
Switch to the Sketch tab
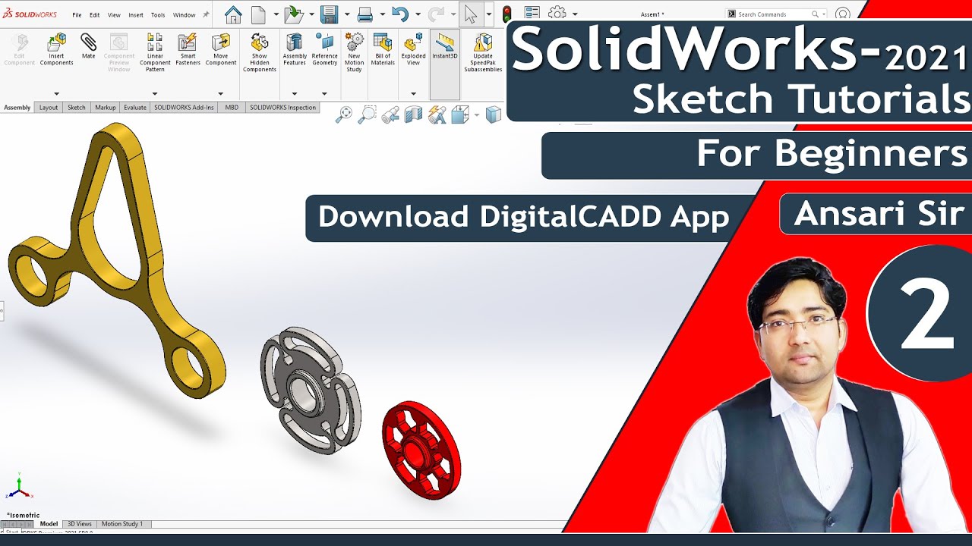(x=77, y=108)
